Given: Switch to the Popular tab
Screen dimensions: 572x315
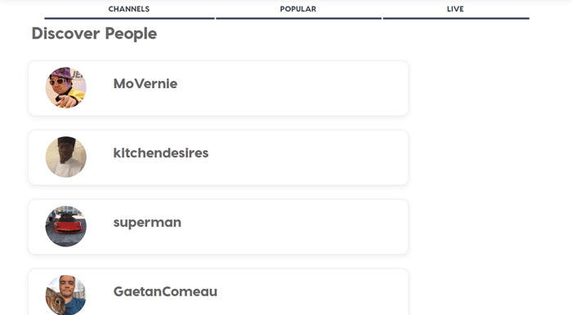Looking at the screenshot, I should click(298, 9).
